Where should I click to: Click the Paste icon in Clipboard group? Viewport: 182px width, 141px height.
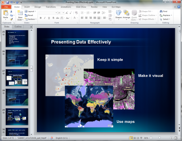[x=6, y=13]
